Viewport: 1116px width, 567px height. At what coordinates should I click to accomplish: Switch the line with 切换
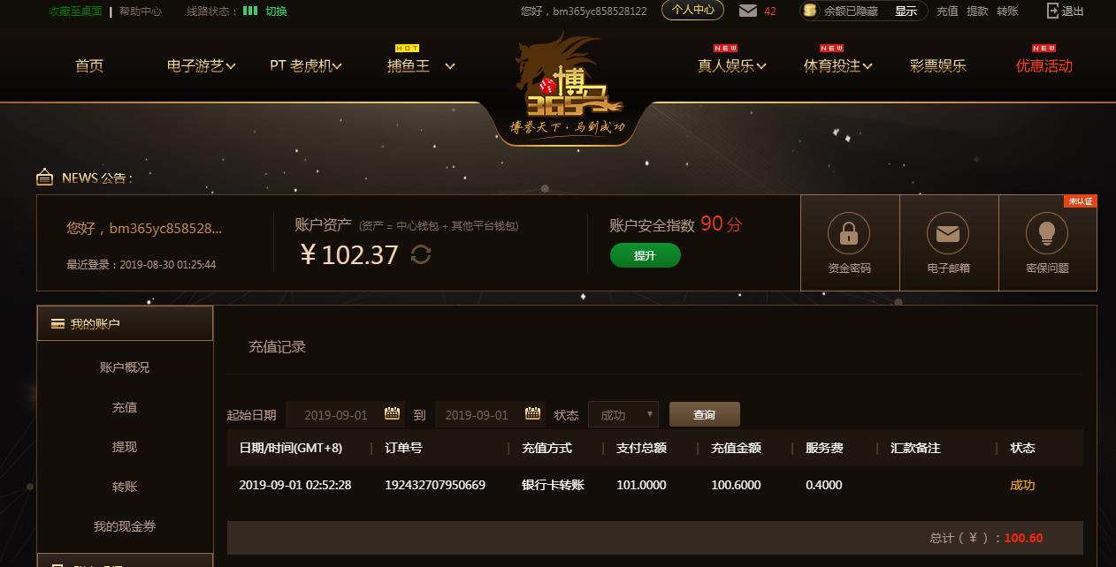[x=276, y=11]
